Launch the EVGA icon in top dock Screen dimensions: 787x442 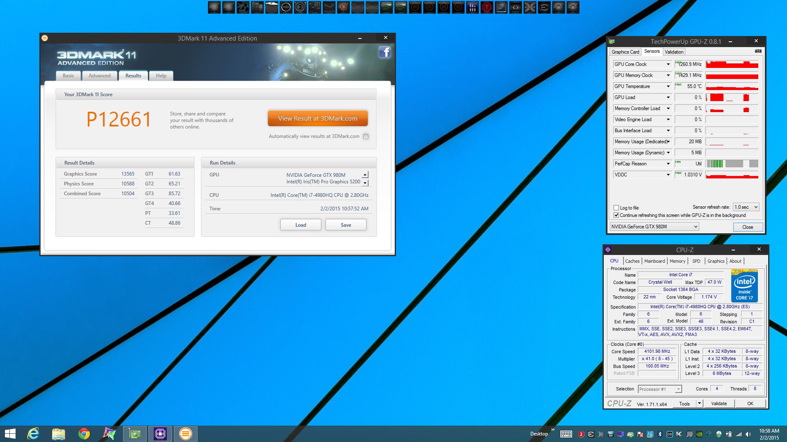click(x=544, y=7)
